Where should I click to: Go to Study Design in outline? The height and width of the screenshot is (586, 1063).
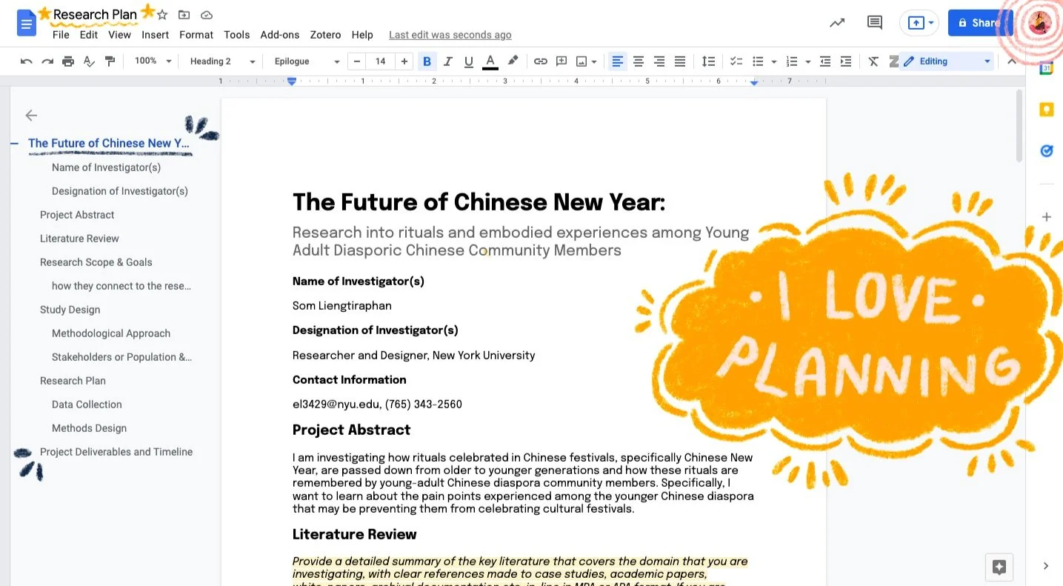pos(70,310)
